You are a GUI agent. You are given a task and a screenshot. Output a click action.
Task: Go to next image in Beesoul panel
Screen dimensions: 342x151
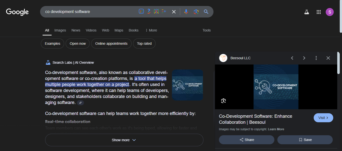[x=304, y=58]
